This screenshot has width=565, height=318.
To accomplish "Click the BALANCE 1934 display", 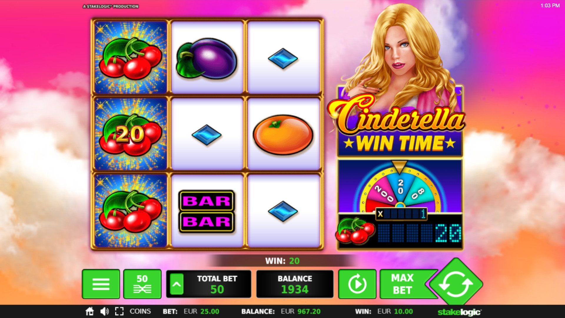I will (295, 284).
